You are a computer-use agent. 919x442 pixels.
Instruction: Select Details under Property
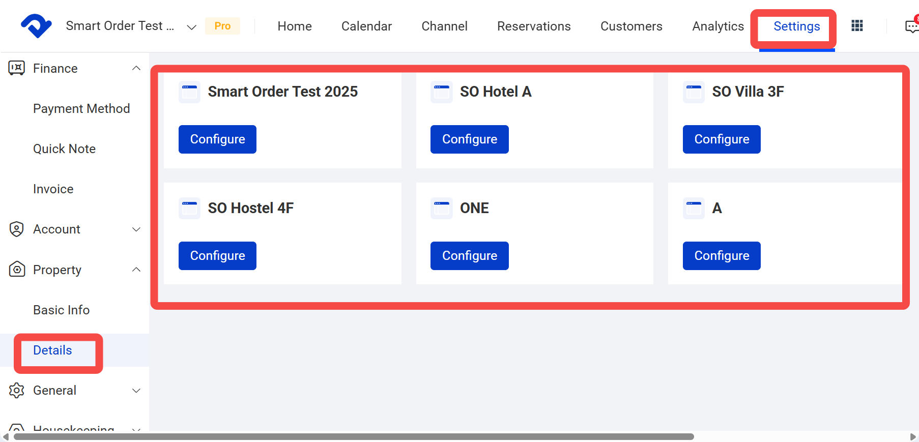(x=52, y=350)
